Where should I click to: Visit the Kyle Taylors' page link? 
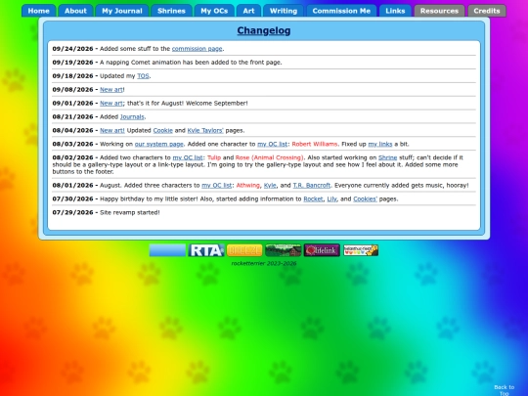tap(205, 130)
